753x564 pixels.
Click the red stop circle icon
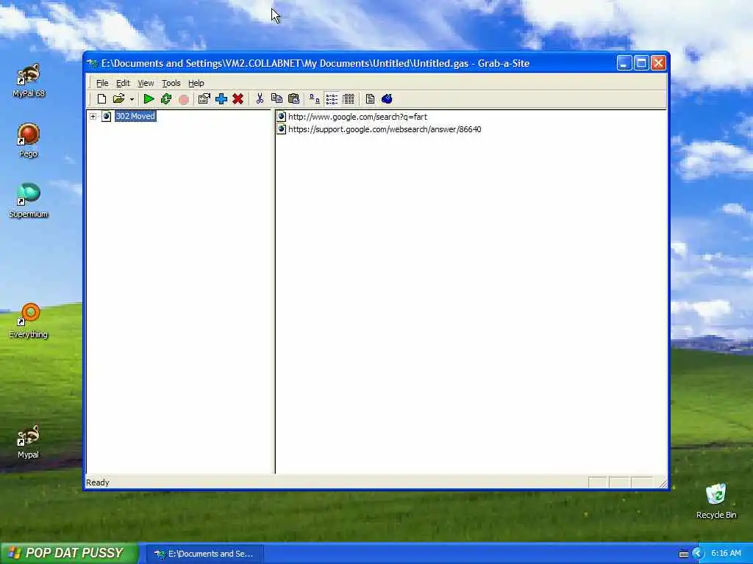click(183, 99)
